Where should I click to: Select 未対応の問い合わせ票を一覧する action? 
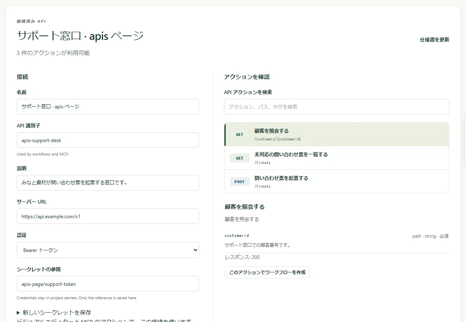pos(336,158)
